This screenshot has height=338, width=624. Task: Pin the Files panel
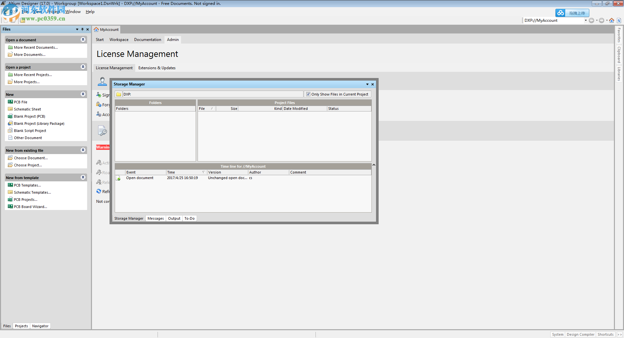pyautogui.click(x=82, y=29)
